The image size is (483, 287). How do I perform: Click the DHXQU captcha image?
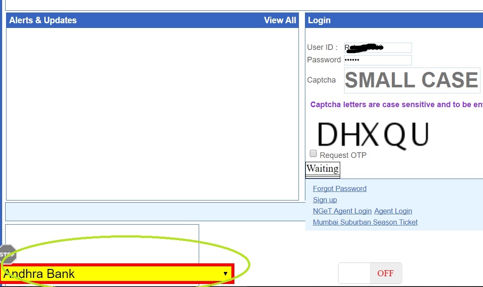372,134
